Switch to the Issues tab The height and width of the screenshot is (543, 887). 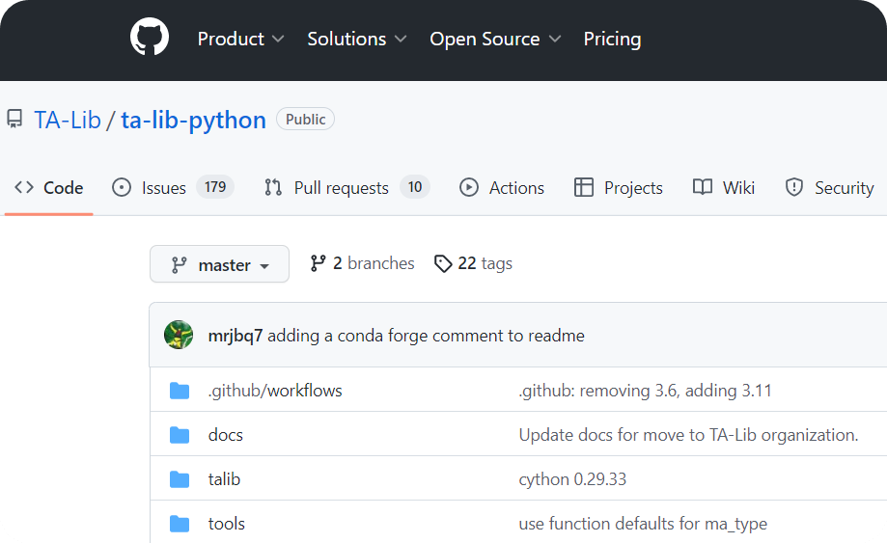[173, 188]
